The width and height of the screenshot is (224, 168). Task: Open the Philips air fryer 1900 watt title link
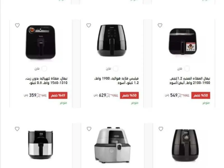pos(116,81)
